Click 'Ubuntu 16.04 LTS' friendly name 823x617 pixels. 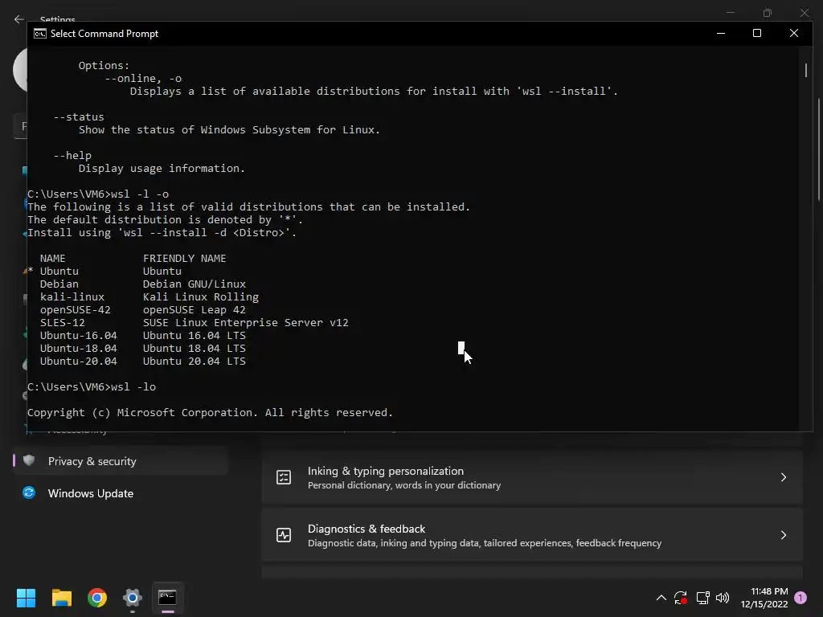pyautogui.click(x=194, y=335)
